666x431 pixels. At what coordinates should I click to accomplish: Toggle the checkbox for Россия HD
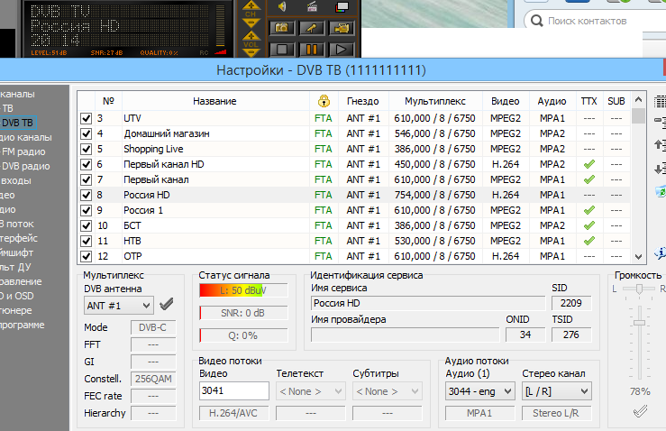86,195
